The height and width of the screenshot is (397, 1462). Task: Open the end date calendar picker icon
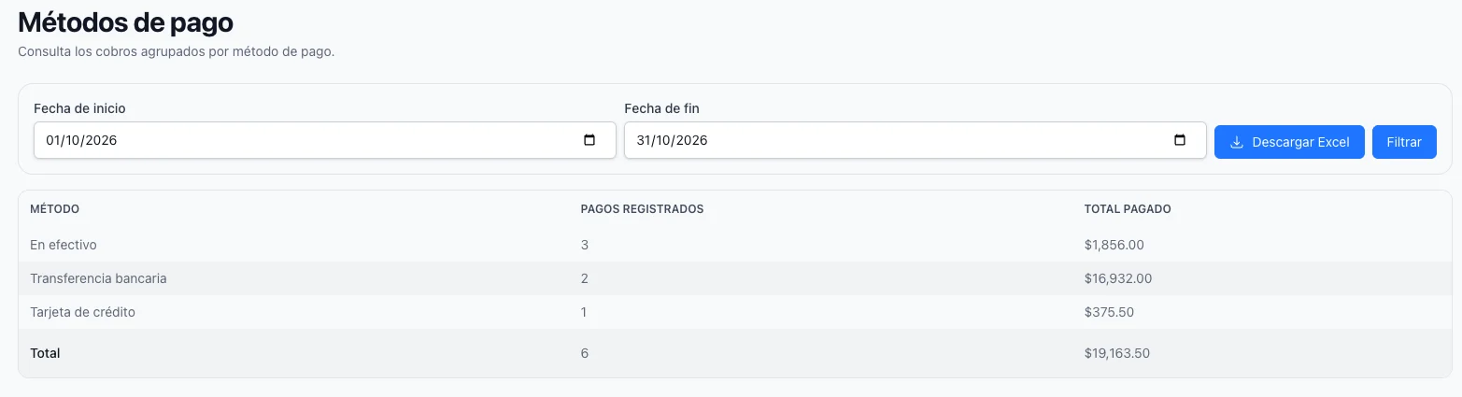tap(1180, 140)
